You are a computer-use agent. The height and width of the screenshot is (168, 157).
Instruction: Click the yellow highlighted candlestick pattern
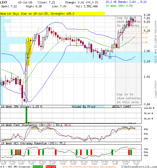29,51
